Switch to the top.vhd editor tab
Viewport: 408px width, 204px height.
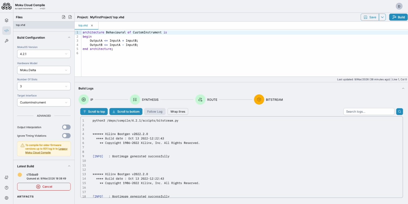tap(83, 25)
